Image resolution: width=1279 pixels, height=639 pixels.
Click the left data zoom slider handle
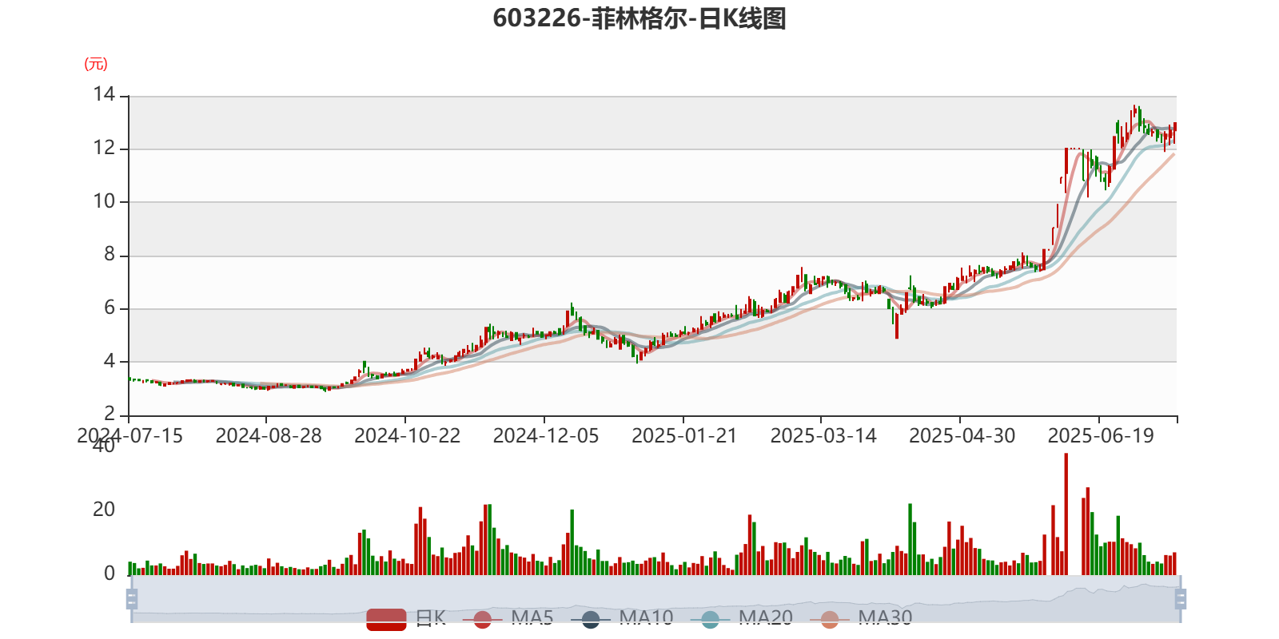click(132, 598)
